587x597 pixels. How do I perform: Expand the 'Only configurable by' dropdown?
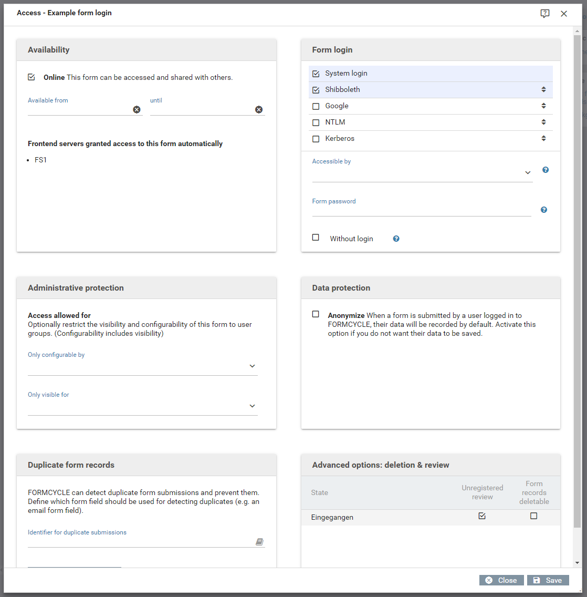click(252, 366)
